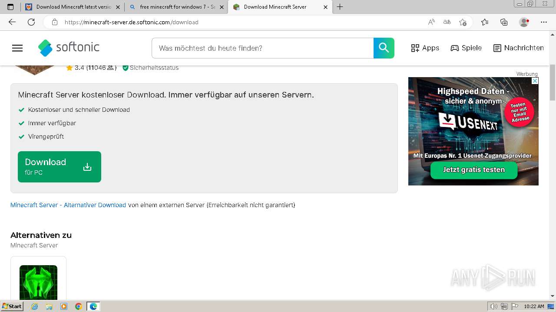Open the Windows Start menu
556x312 pixels.
(x=12, y=306)
